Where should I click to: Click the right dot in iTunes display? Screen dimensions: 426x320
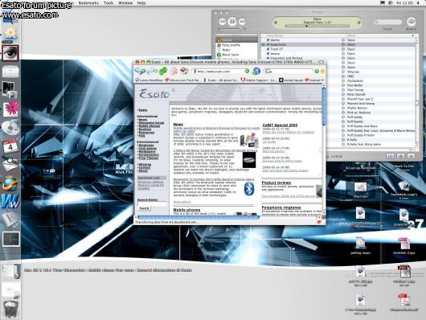click(359, 23)
